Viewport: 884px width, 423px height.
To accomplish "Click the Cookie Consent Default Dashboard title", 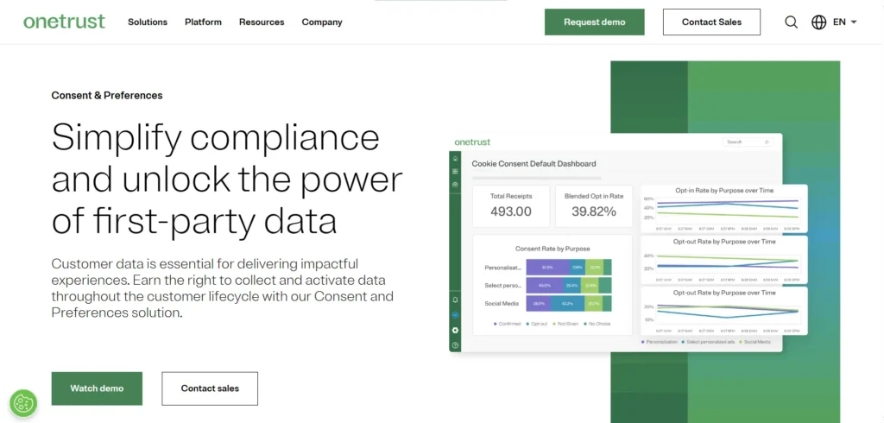I will click(534, 163).
